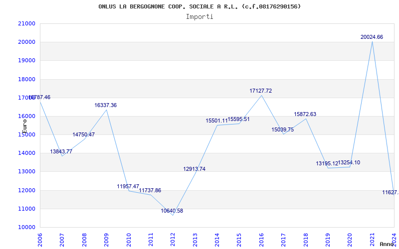Image resolution: width=399 pixels, height=249 pixels.
Task: Click the y-axis value 14000
Action: (x=26, y=153)
